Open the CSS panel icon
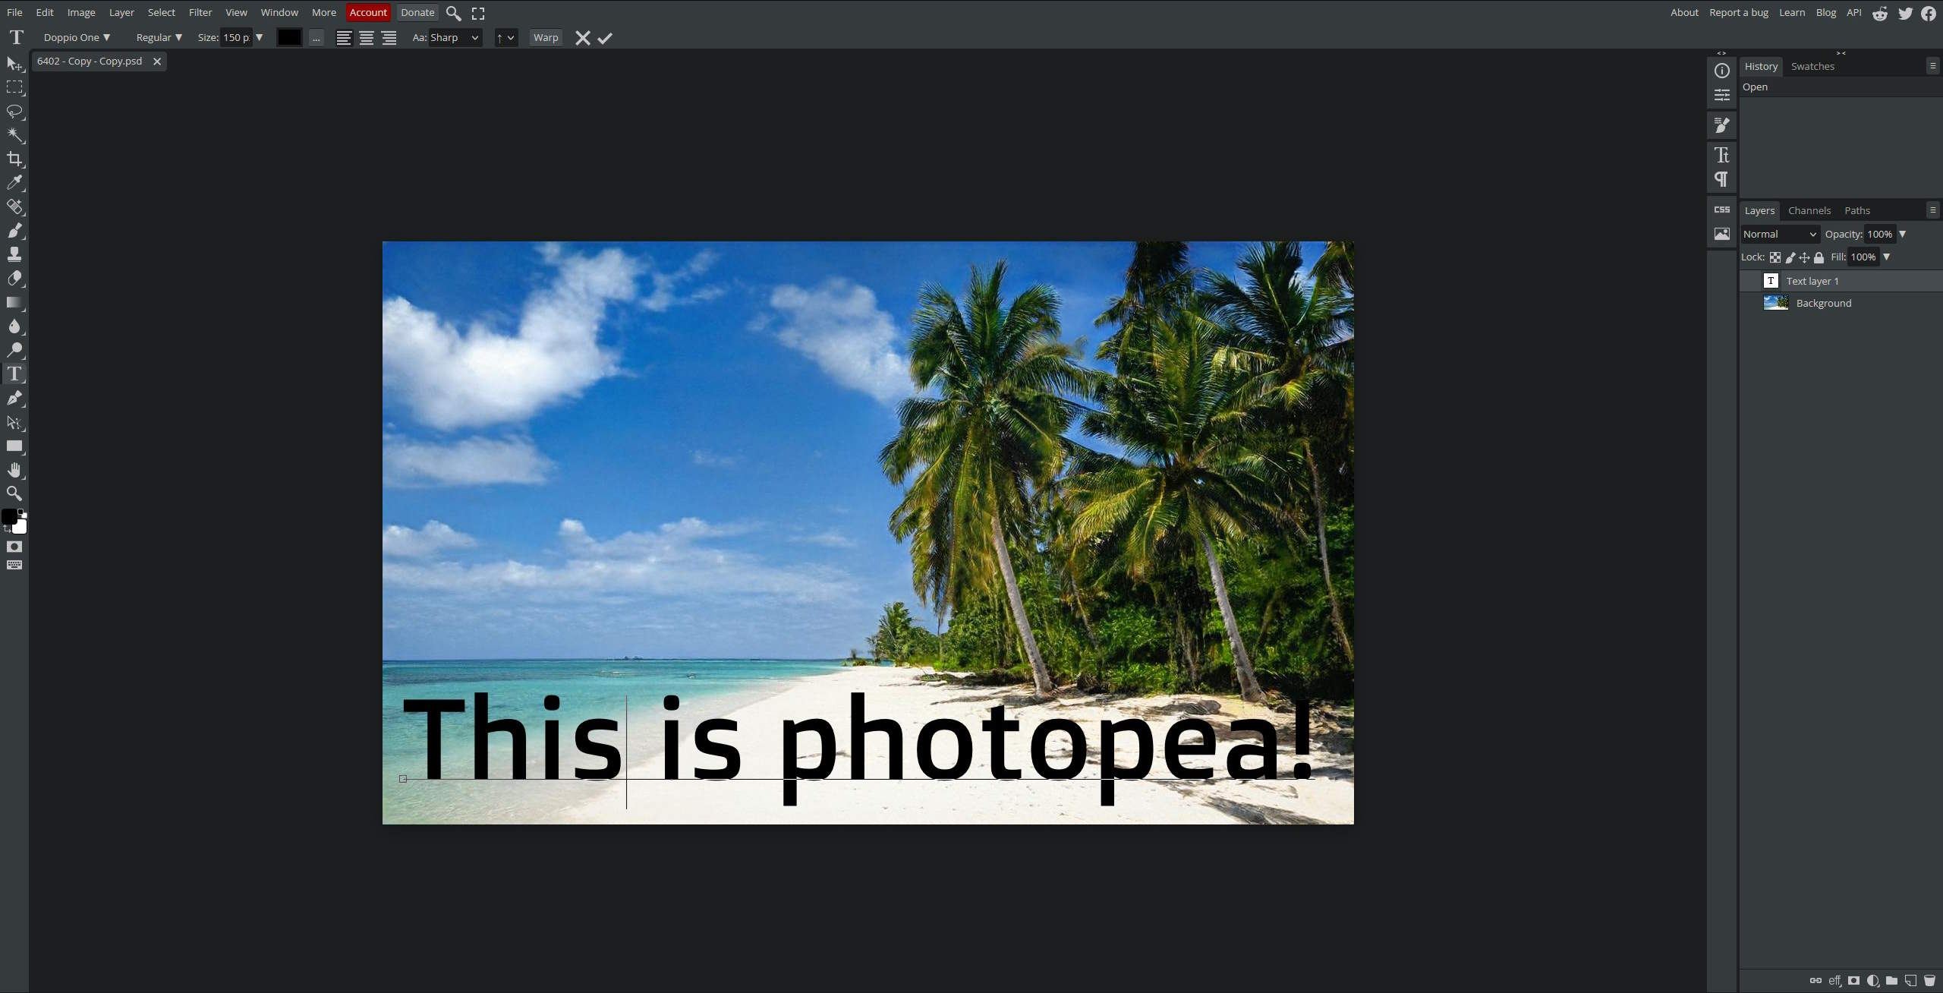Image resolution: width=1943 pixels, height=993 pixels. 1722,210
